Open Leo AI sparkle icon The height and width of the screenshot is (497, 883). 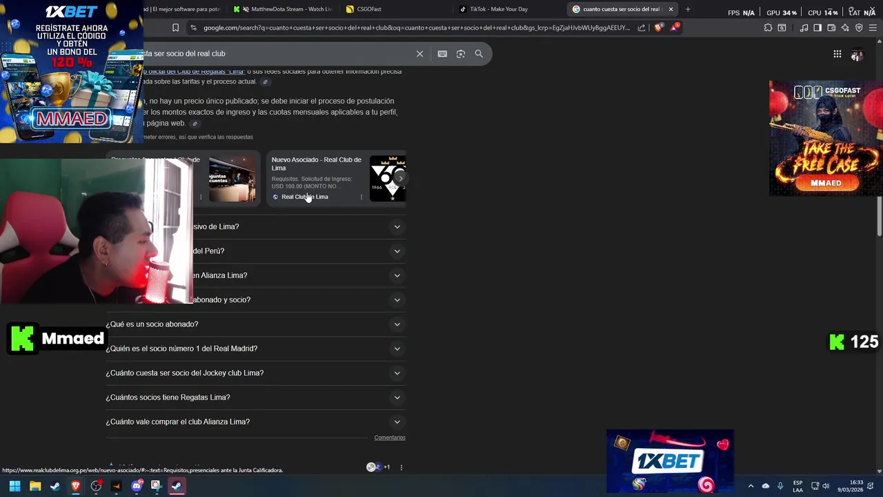pyautogui.click(x=845, y=28)
